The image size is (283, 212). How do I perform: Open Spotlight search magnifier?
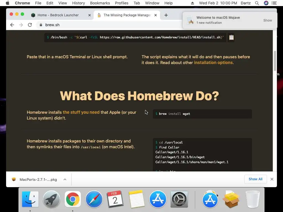[257, 3]
